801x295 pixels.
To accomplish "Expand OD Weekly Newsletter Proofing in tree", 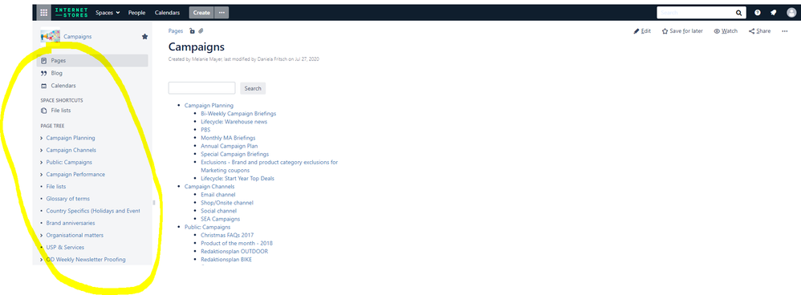I will pyautogui.click(x=42, y=260).
